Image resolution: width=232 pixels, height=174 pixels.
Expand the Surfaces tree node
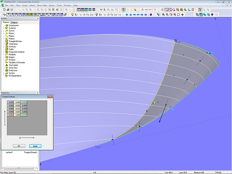click(4, 28)
